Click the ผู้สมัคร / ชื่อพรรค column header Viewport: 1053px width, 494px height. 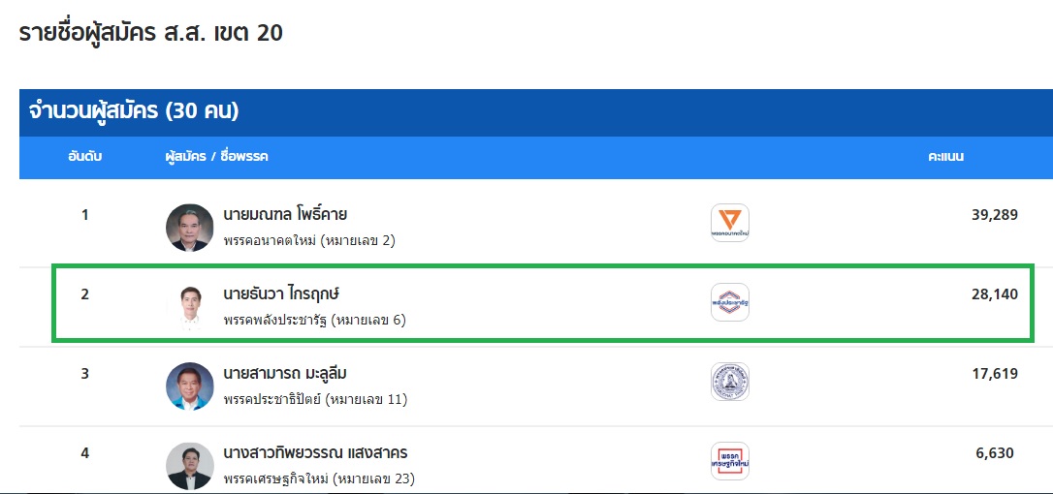[216, 157]
